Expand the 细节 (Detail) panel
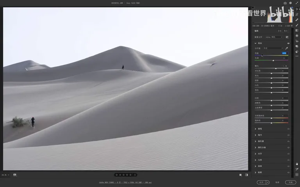Viewport: 300px width, 187px height. [255, 135]
